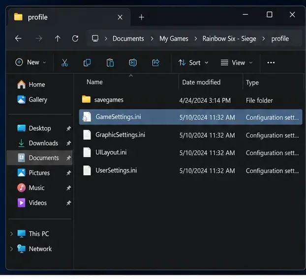Screen dimensions: 306x279
Task: Select This PC in sidebar
Action: [39, 234]
